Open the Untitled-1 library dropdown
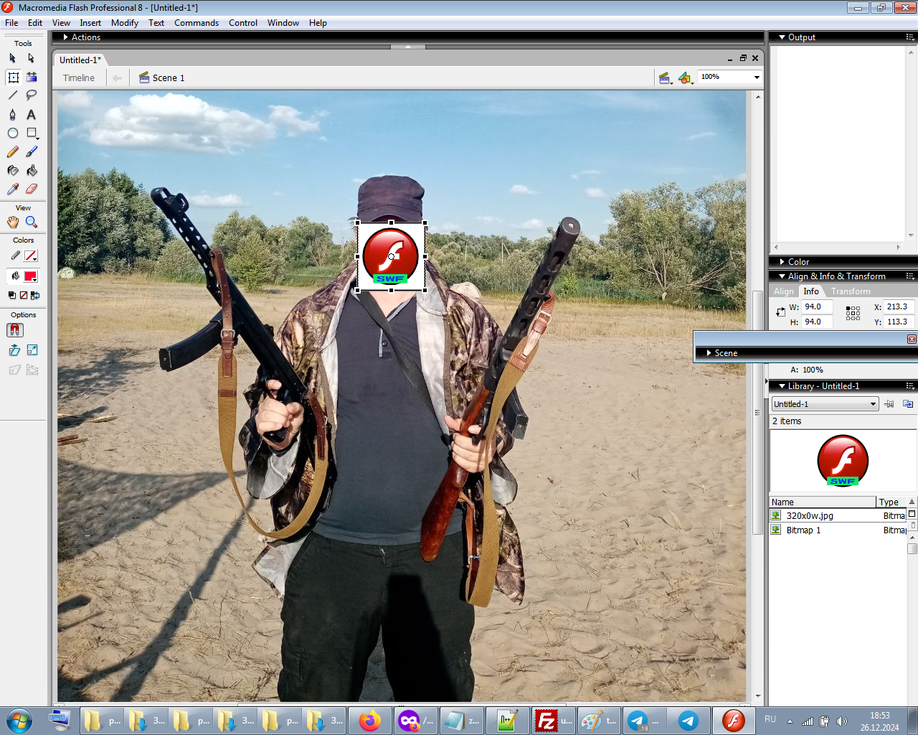 (x=825, y=404)
